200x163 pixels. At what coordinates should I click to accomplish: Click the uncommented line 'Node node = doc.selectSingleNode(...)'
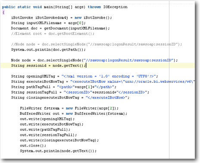94,60
